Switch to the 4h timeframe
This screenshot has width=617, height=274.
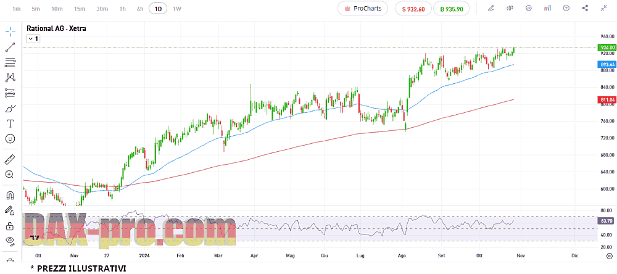[140, 9]
